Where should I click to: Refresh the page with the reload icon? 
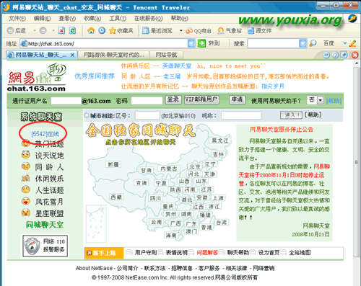(x=72, y=30)
